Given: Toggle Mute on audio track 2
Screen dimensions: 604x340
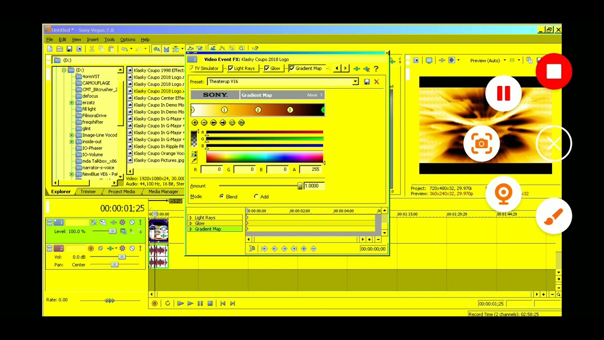Looking at the screenshot, I should point(132,248).
